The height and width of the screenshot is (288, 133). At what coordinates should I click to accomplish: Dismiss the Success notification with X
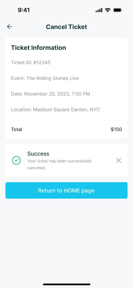[x=119, y=160]
